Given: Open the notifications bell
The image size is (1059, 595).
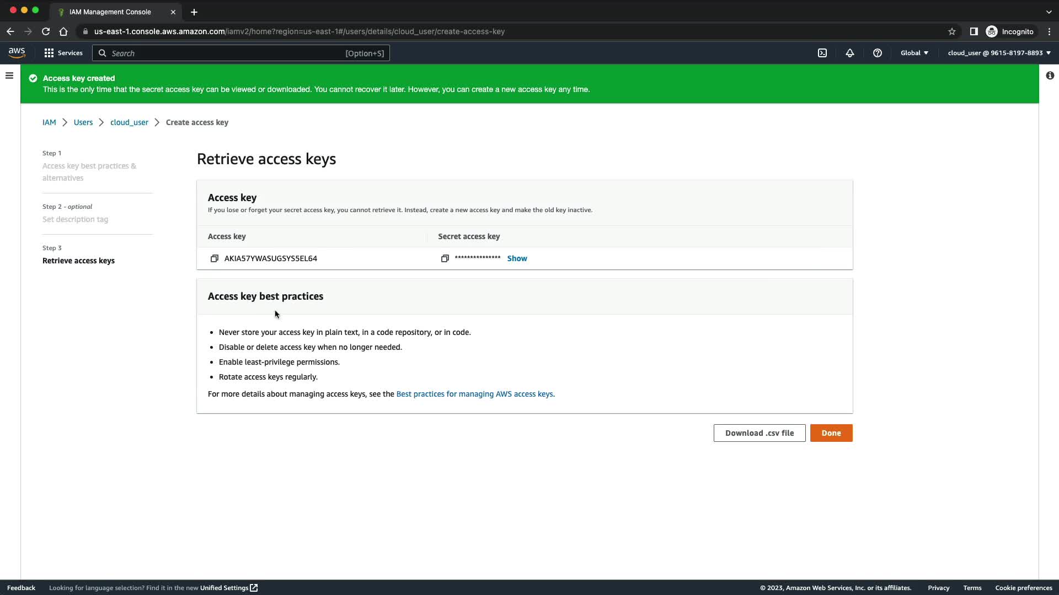Looking at the screenshot, I should click(849, 53).
